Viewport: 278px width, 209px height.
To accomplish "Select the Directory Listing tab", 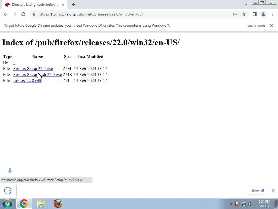I will click(x=35, y=5).
